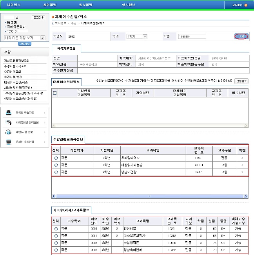Image resolution: width=254 pixels, height=255 pixels.
Task: Expand the 나의 다른 계정 보기 dropdown
Action: tap(42, 38)
